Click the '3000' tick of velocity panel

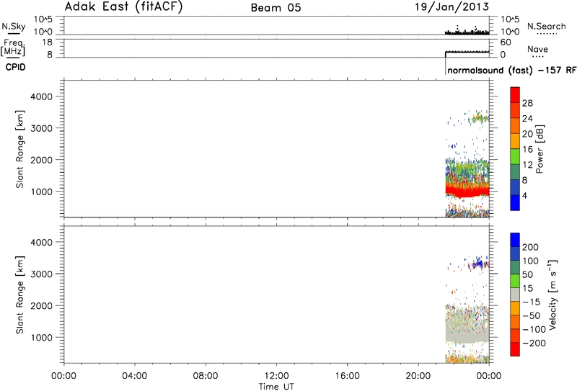coord(42,274)
